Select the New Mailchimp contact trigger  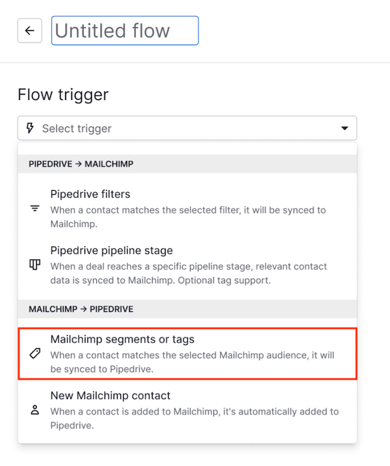click(110, 396)
